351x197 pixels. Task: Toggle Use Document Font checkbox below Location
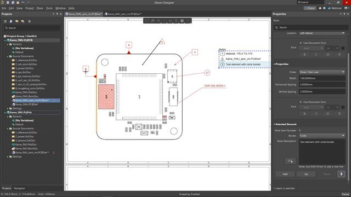(301, 43)
